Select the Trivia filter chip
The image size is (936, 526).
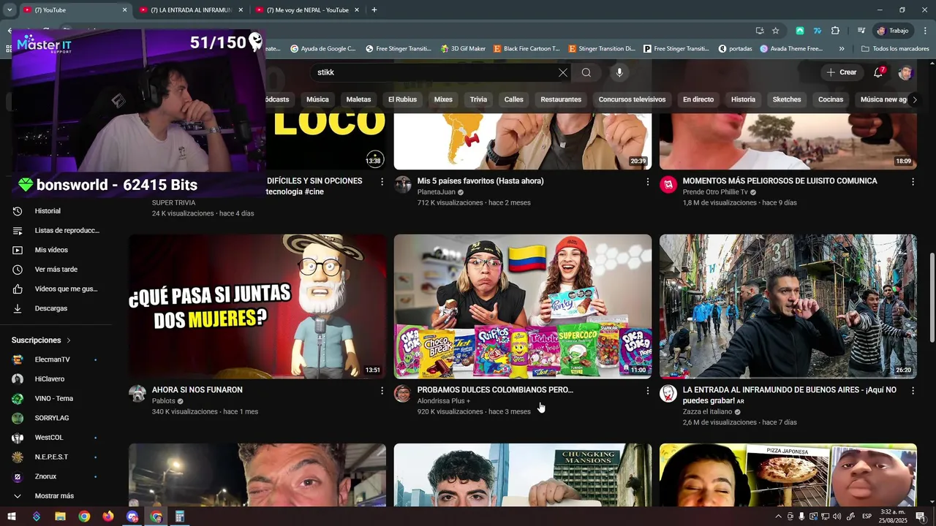pyautogui.click(x=478, y=99)
